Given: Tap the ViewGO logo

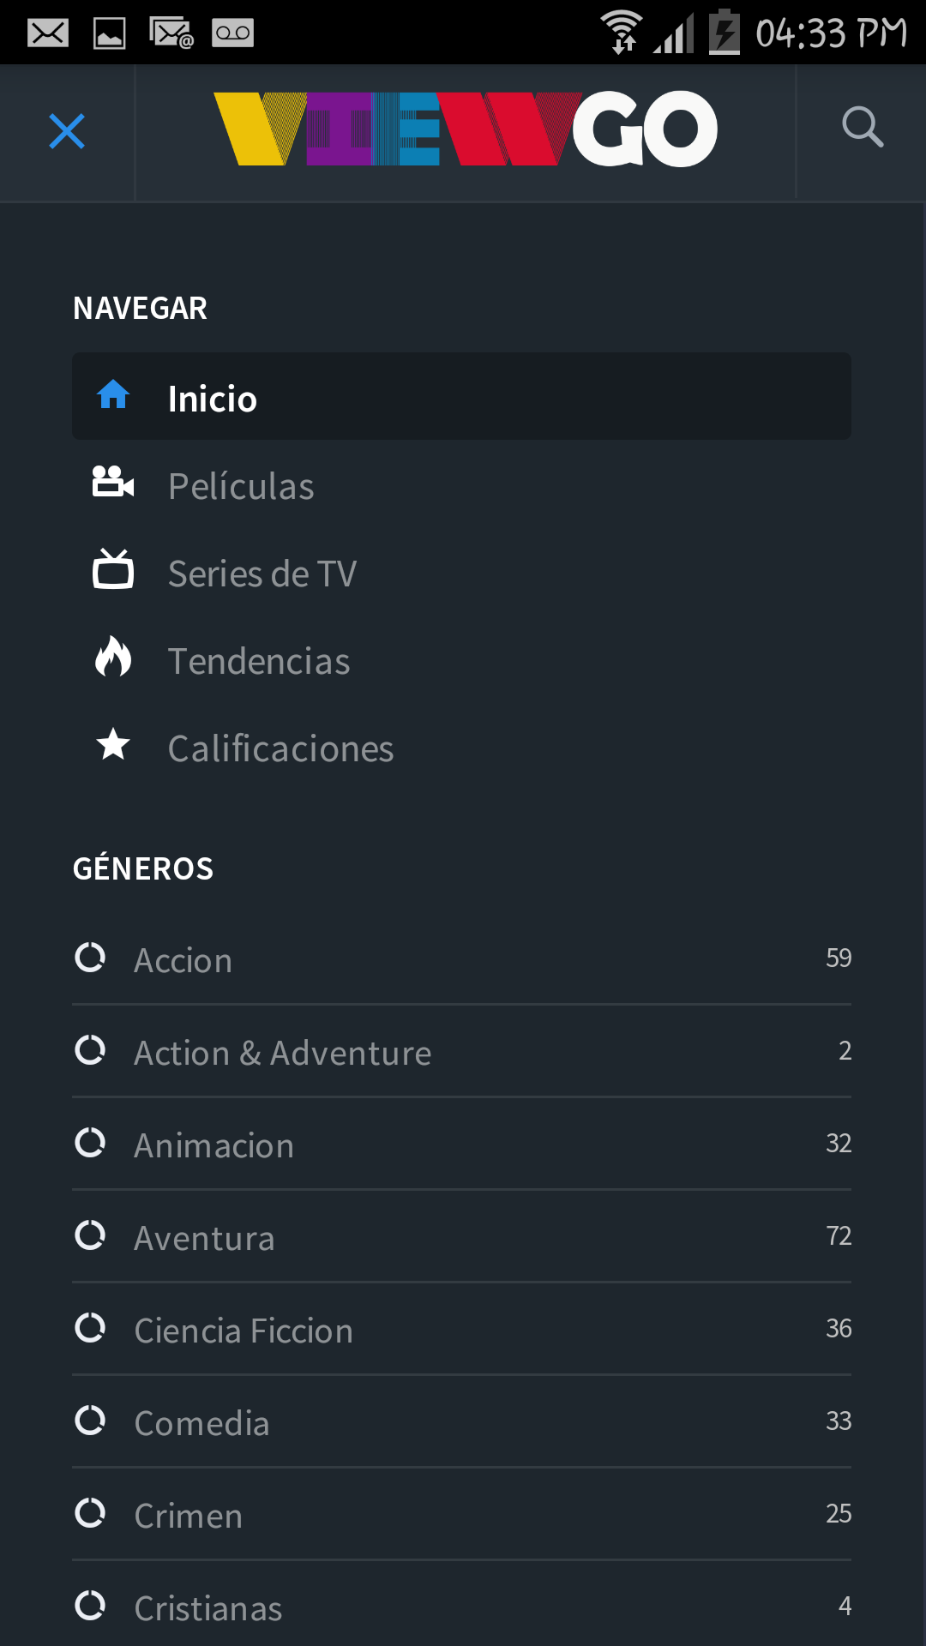Looking at the screenshot, I should (465, 129).
